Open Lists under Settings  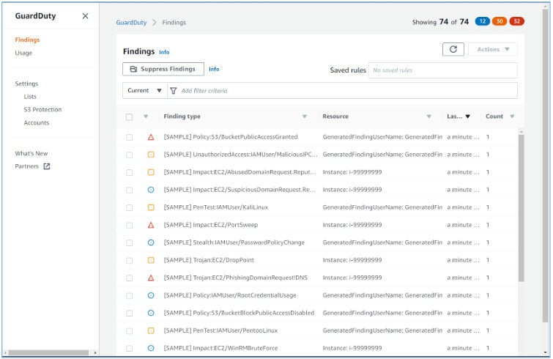[30, 97]
